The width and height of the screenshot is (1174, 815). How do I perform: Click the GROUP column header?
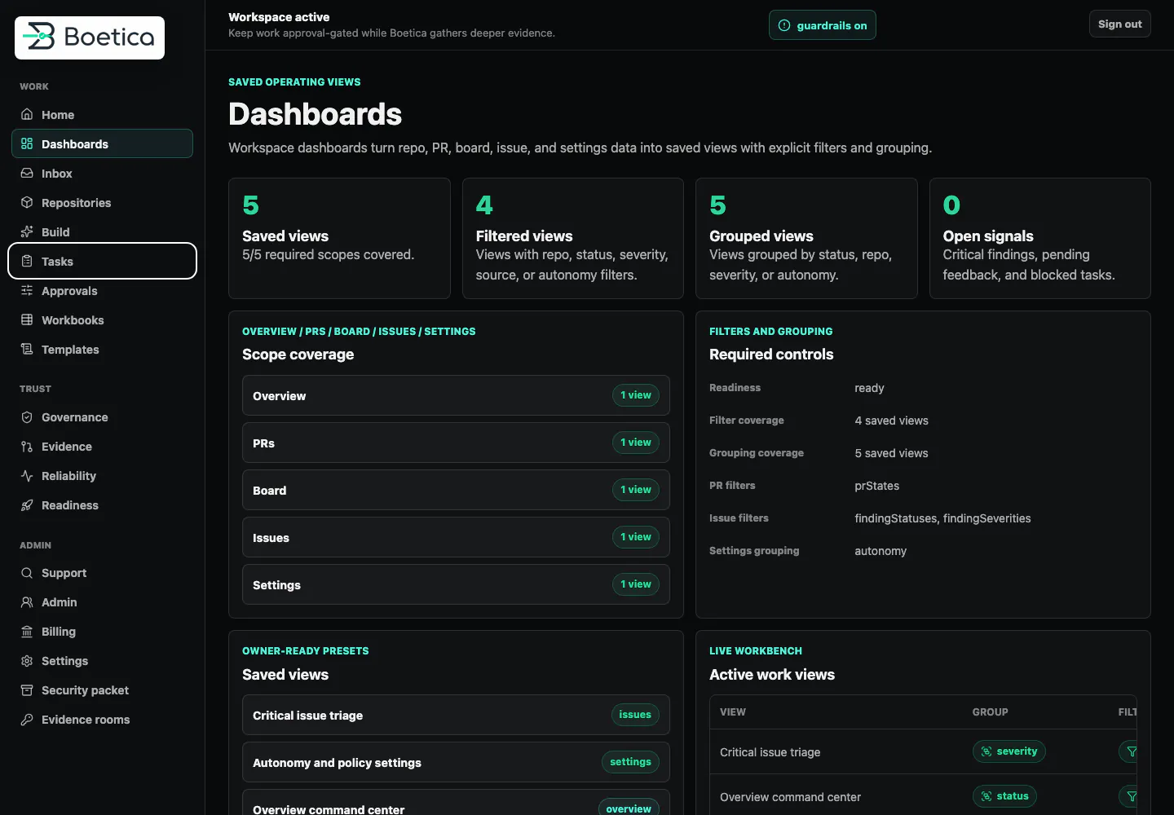(990, 712)
